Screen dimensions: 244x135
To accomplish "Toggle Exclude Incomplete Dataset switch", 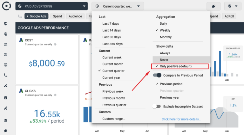I will pyautogui.click(x=157, y=106).
